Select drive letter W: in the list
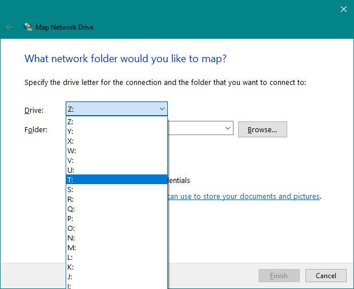 [x=116, y=150]
